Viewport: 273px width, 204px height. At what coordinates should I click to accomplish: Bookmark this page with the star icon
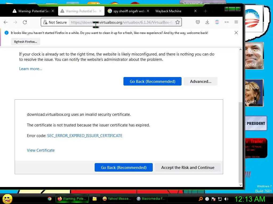pyautogui.click(x=177, y=22)
